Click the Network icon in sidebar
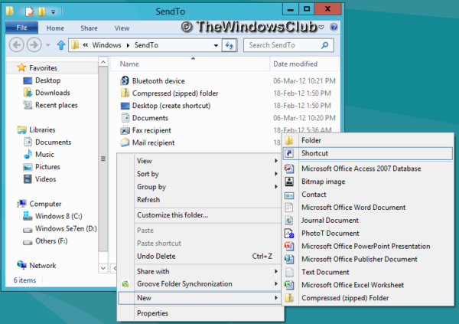The height and width of the screenshot is (324, 459). 21,265
